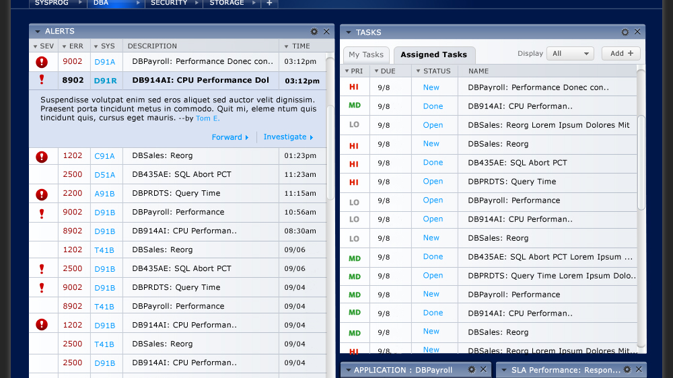
Task: Click the critical severity icon on 9002 D91A row
Action: click(x=42, y=62)
